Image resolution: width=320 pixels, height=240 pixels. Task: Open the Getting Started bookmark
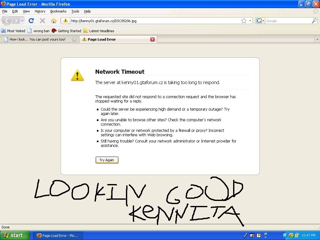[66, 31]
